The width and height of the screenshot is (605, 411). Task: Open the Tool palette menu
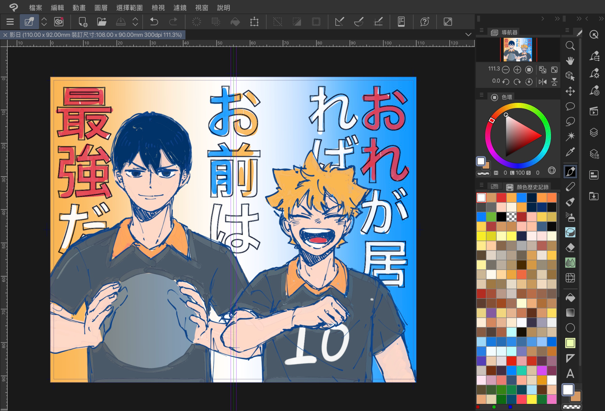567,30
